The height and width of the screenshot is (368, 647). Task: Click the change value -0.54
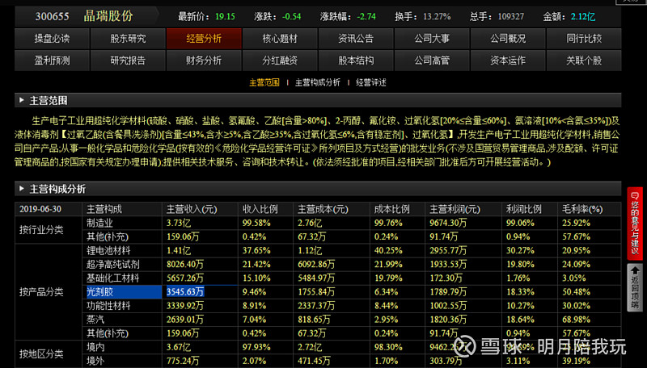click(x=291, y=17)
